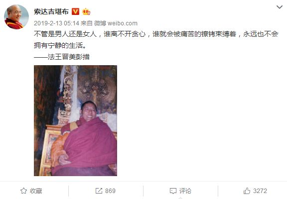Open the post timestamp 2019-2-13 05:14
This screenshot has width=287, height=199.
pyautogui.click(x=56, y=23)
